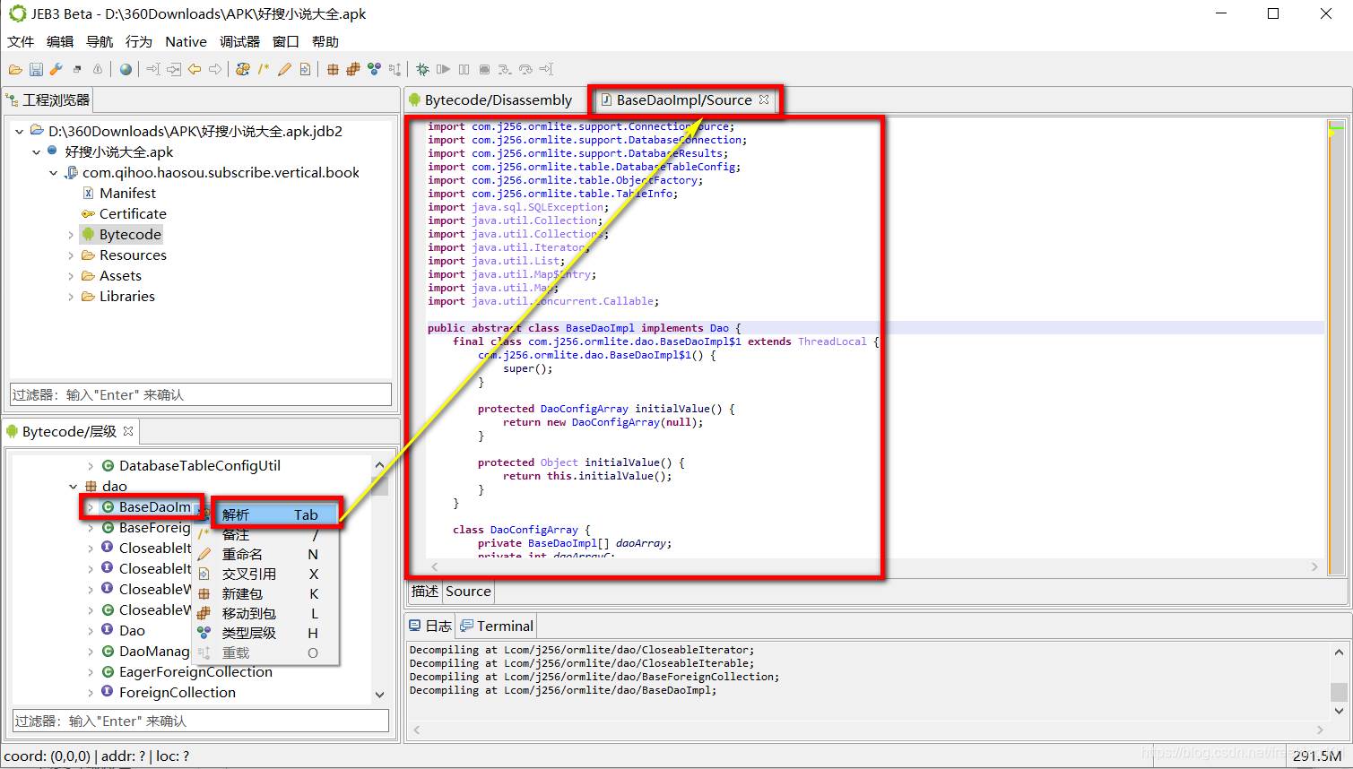Expand the DatabaseTableConfigUtil class node
This screenshot has width=1353, height=769.
click(91, 466)
